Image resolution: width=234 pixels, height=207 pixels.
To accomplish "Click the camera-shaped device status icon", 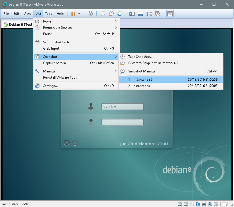I will point(216,204).
